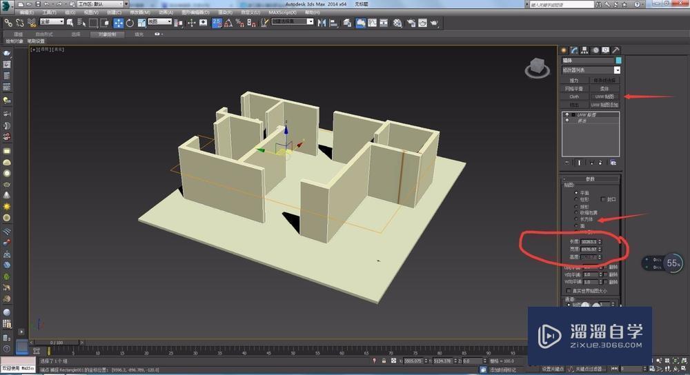
Task: Open the MAXScript(X) menu
Action: pyautogui.click(x=282, y=12)
